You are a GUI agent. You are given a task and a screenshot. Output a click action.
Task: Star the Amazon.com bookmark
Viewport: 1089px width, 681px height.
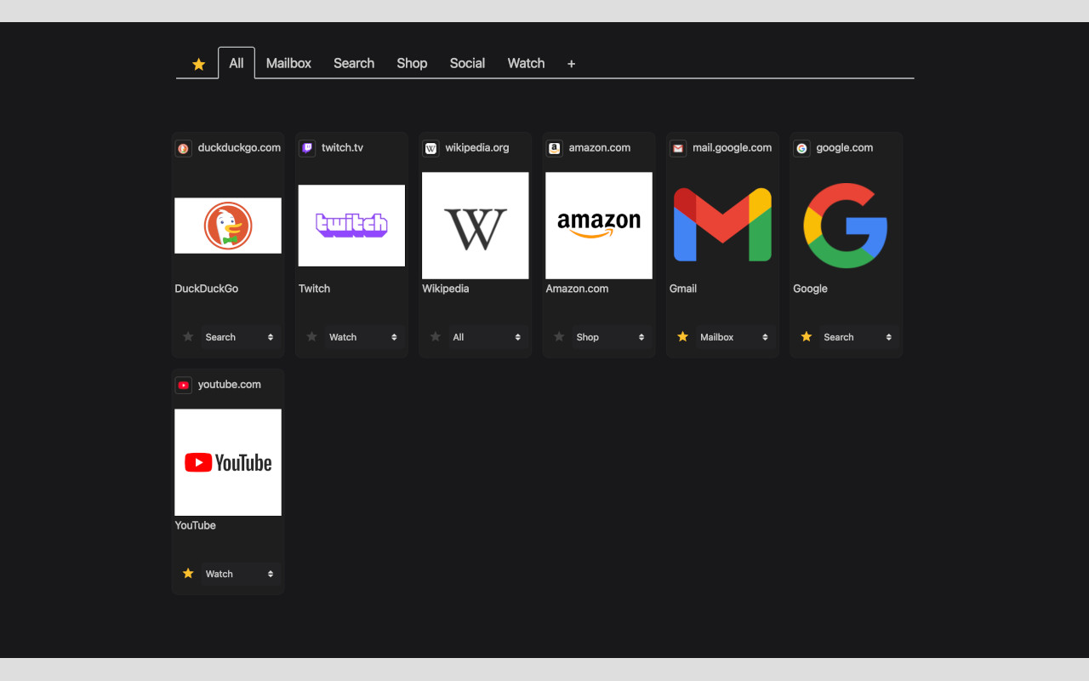[x=559, y=337]
